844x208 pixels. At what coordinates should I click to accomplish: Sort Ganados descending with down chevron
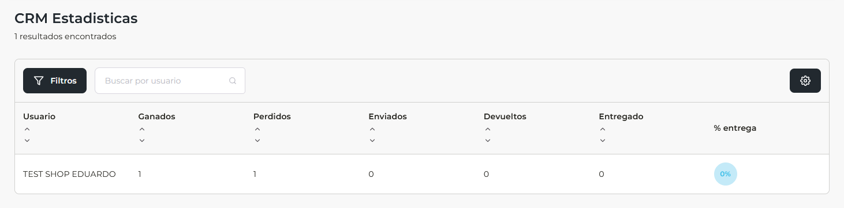[142, 140]
